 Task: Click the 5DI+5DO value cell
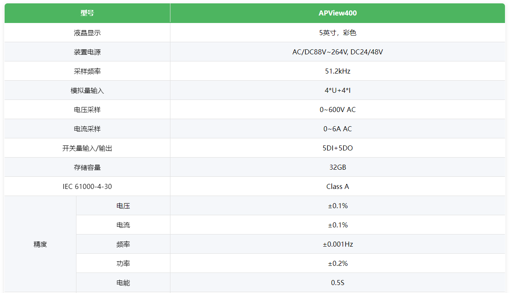click(x=337, y=148)
